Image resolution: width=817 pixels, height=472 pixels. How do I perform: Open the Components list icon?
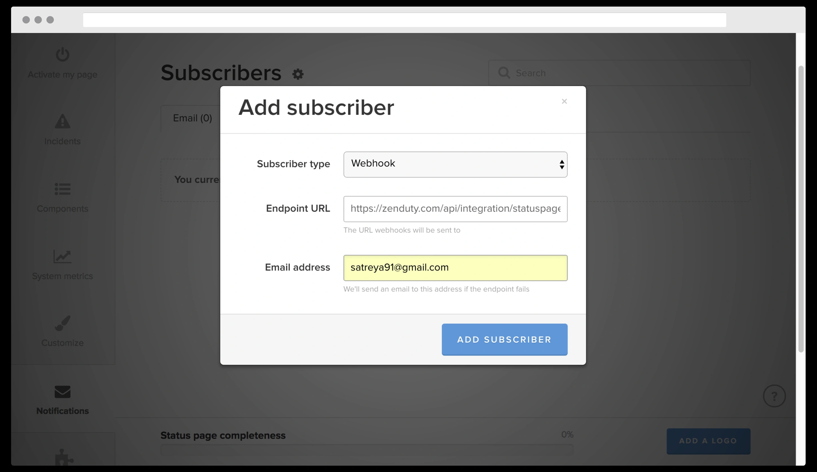tap(62, 189)
